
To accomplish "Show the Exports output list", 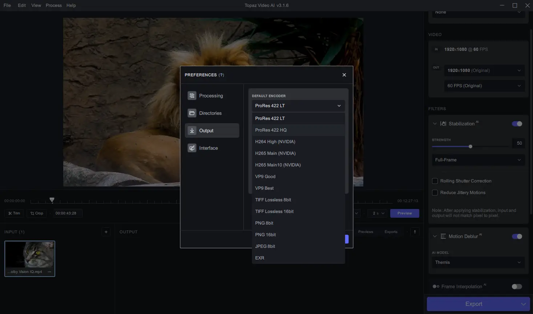I will click(391, 232).
